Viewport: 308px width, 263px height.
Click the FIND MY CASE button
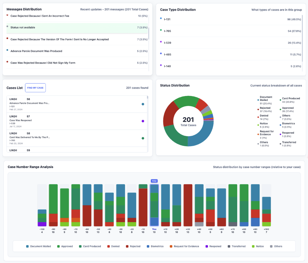(35, 88)
